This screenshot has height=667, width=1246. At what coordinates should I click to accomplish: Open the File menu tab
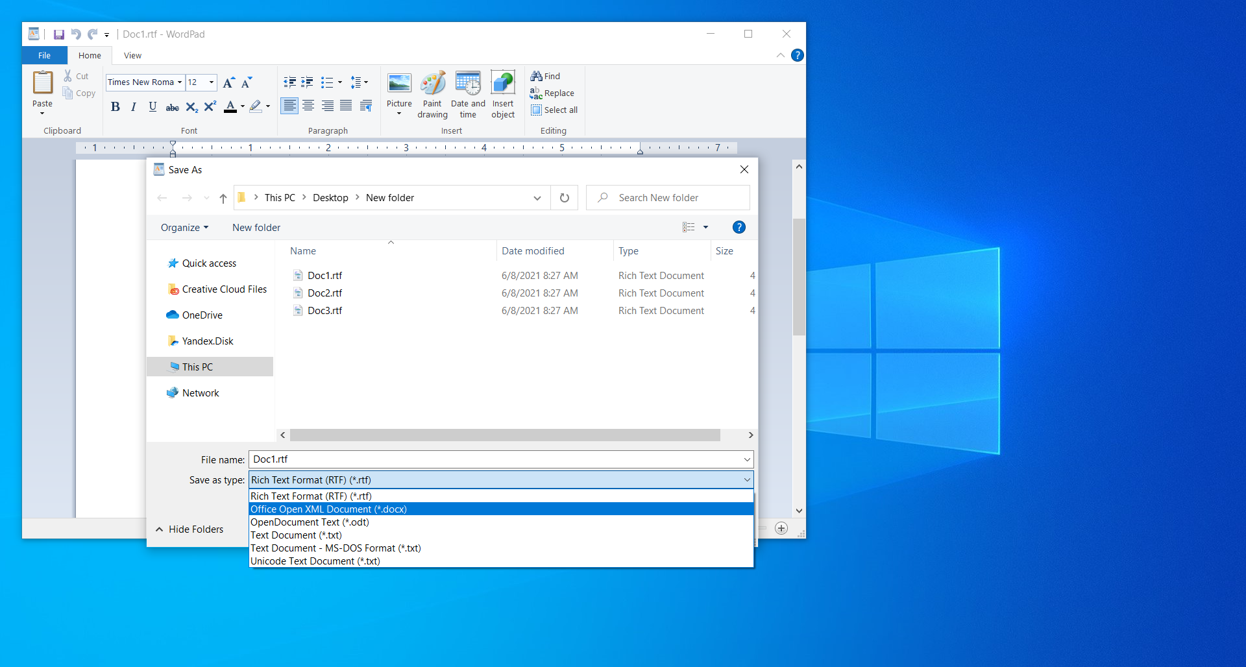[x=44, y=56]
